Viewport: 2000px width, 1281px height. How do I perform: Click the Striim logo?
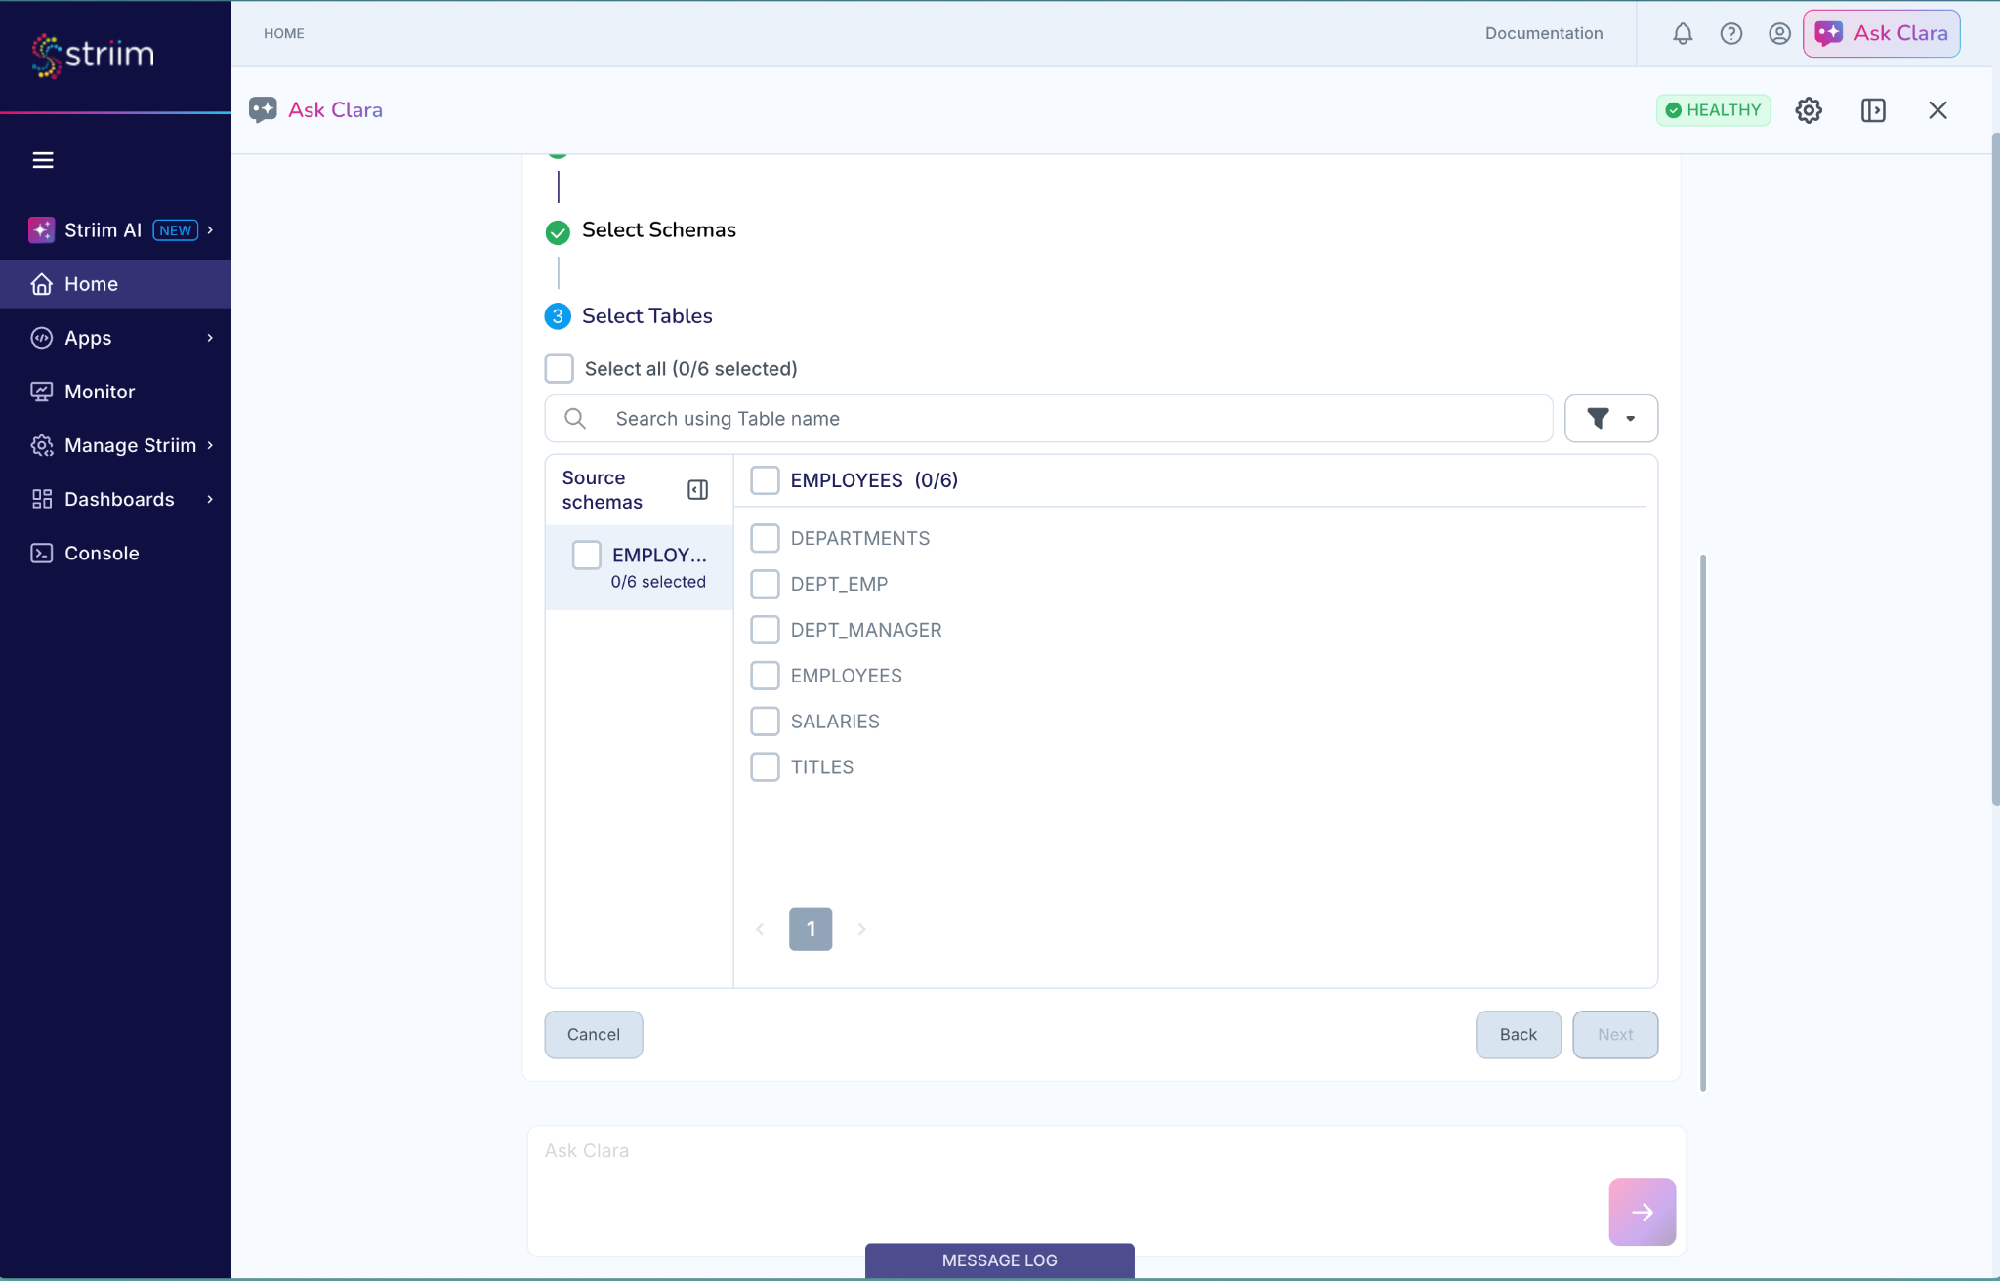pyautogui.click(x=94, y=55)
